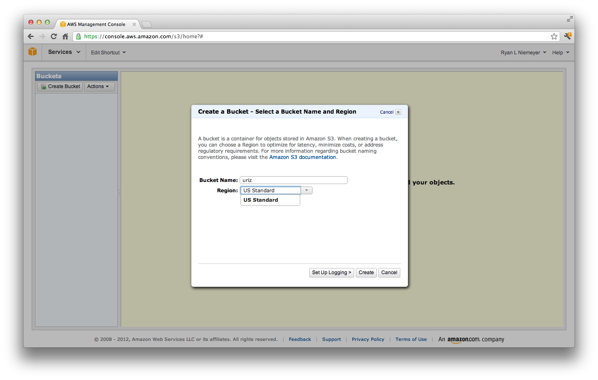Image resolution: width=598 pixels, height=380 pixels.
Task: Click the browser back arrow
Action: coord(31,36)
